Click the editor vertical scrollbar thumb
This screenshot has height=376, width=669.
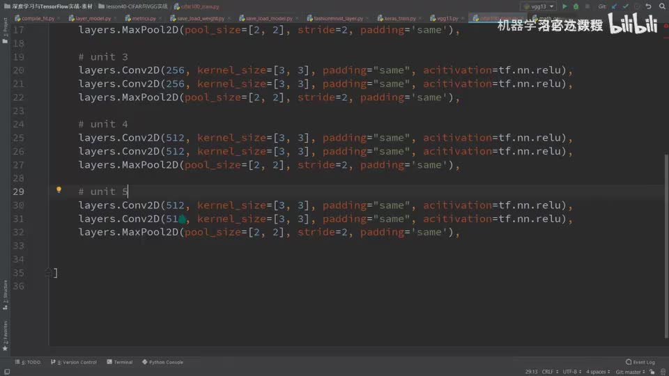point(666,246)
